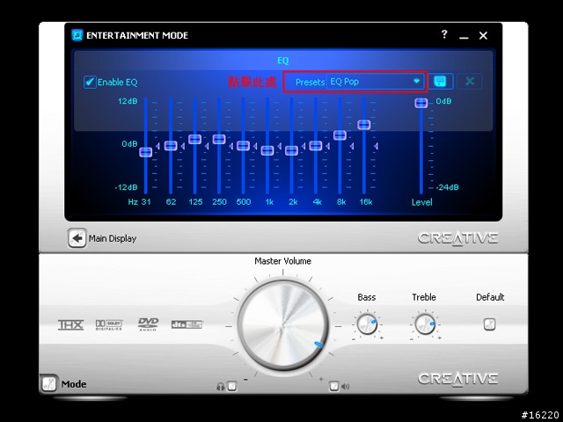
Task: Open the Mode selector button
Action: coord(48,383)
